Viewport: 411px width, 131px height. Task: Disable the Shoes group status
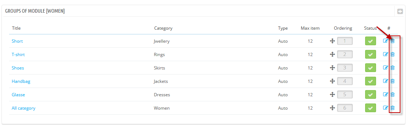(x=370, y=68)
